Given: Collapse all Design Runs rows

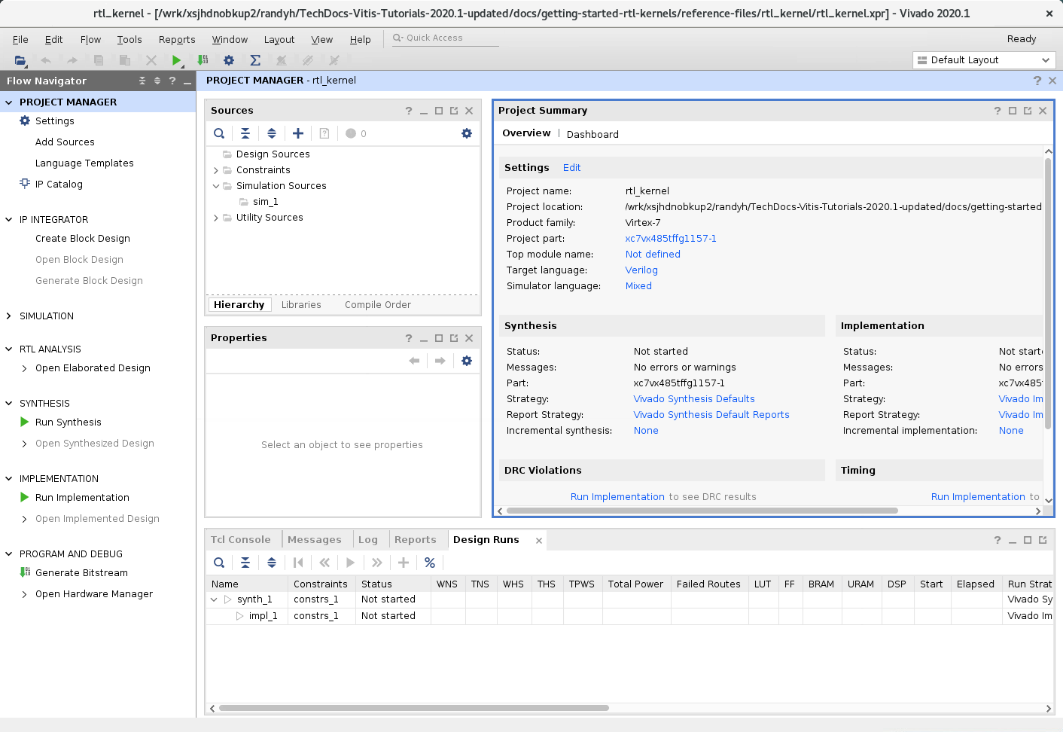Looking at the screenshot, I should 245,563.
